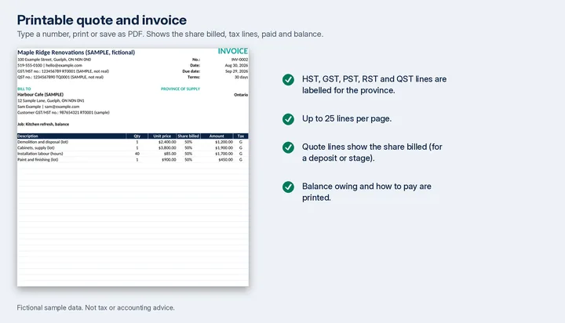Click the QST no. 1234567890 TQ0001 line
The width and height of the screenshot is (565, 323).
pos(60,77)
